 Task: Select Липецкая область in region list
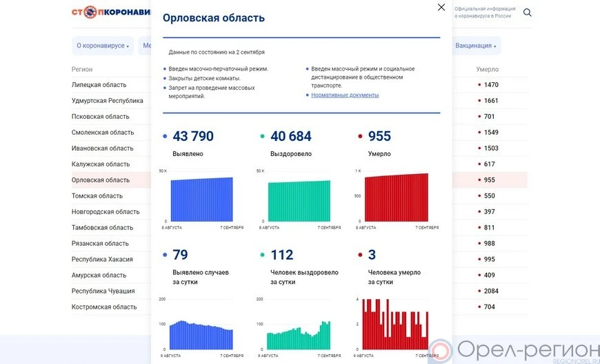point(99,85)
